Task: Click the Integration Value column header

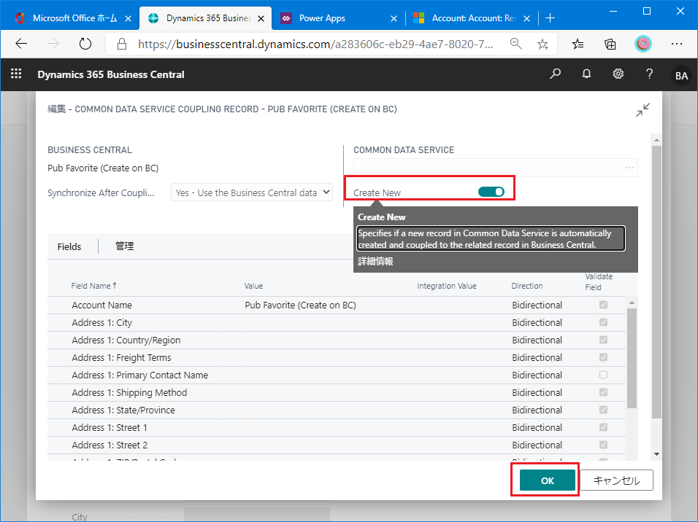Action: click(x=447, y=286)
